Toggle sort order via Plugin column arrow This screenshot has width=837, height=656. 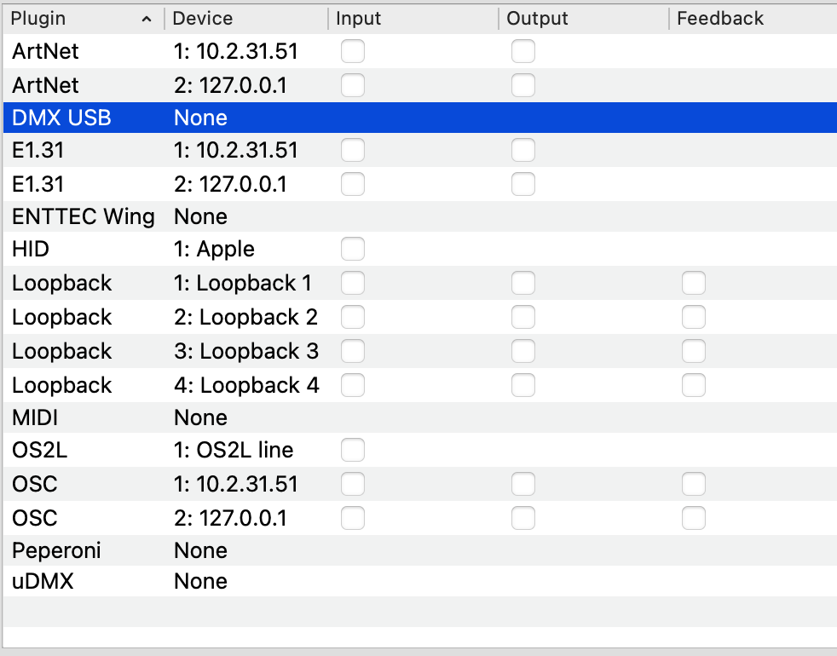[x=145, y=18]
